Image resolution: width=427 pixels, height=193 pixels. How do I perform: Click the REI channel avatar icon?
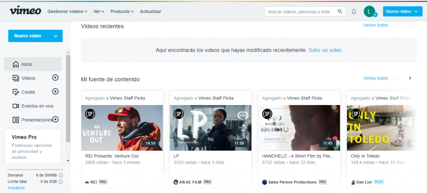coord(87,182)
